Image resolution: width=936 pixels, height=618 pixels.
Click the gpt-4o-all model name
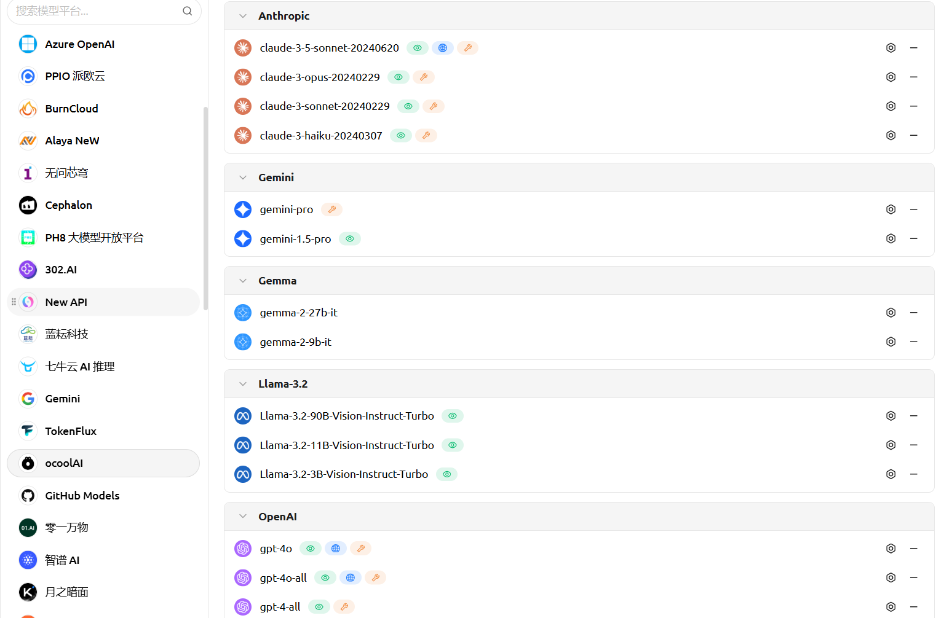coord(283,577)
